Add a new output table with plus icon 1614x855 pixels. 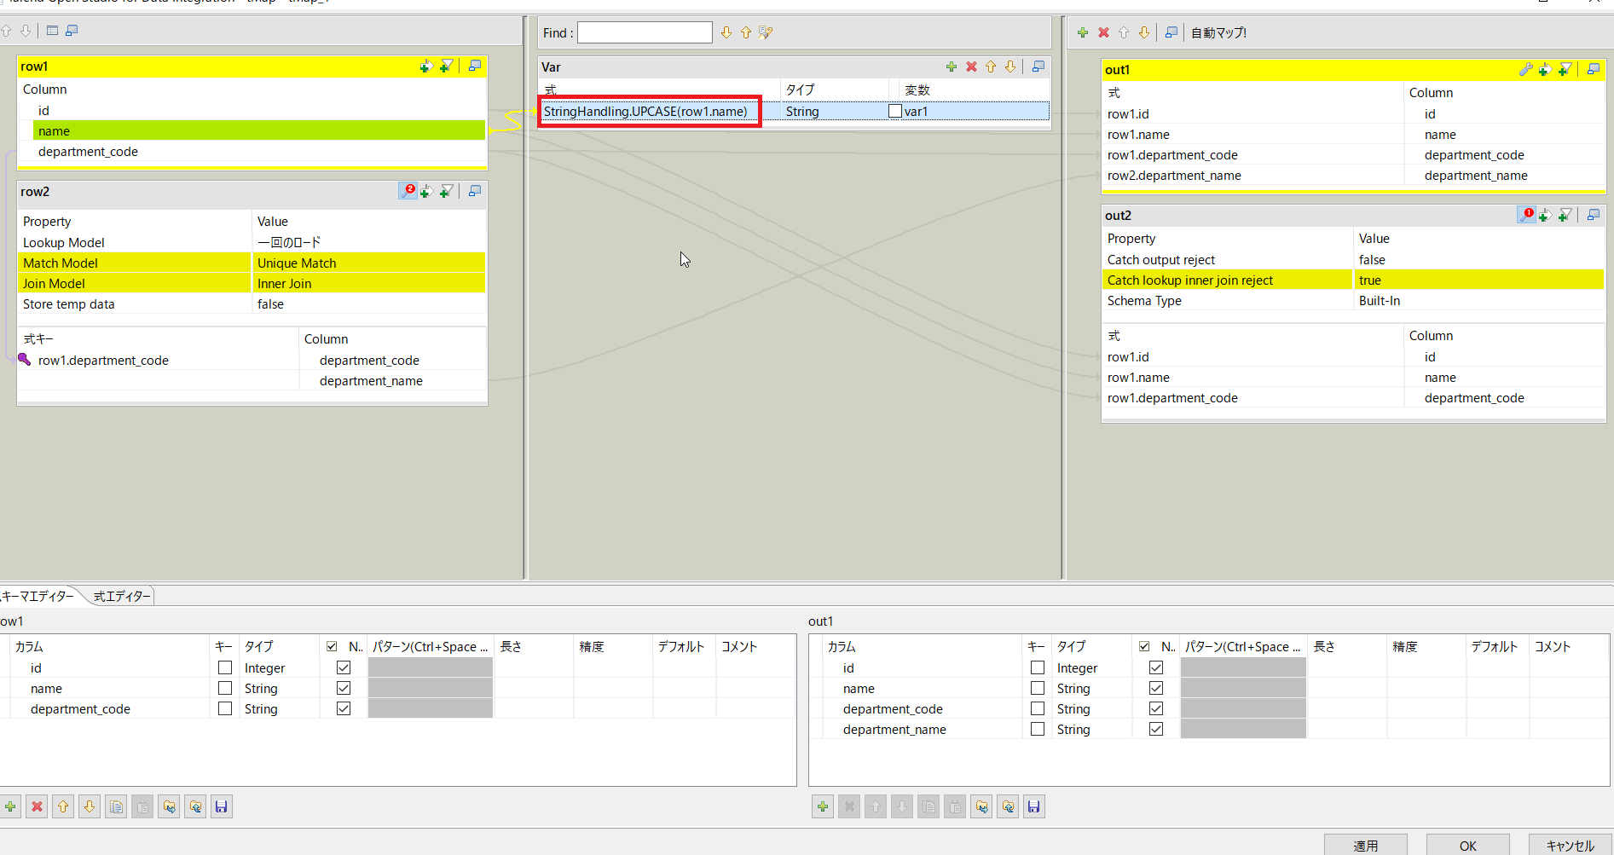click(x=1083, y=32)
